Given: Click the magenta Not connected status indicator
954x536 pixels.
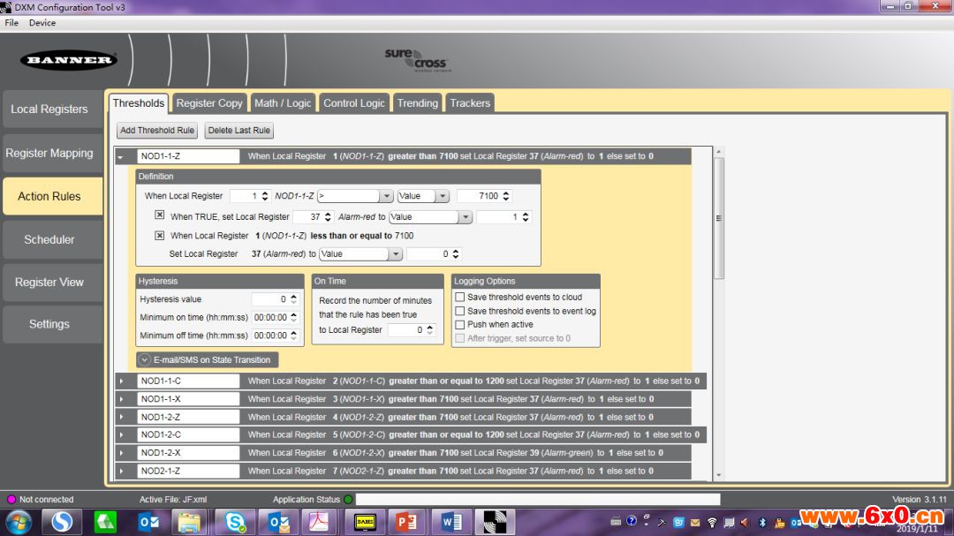Looking at the screenshot, I should click(11, 500).
